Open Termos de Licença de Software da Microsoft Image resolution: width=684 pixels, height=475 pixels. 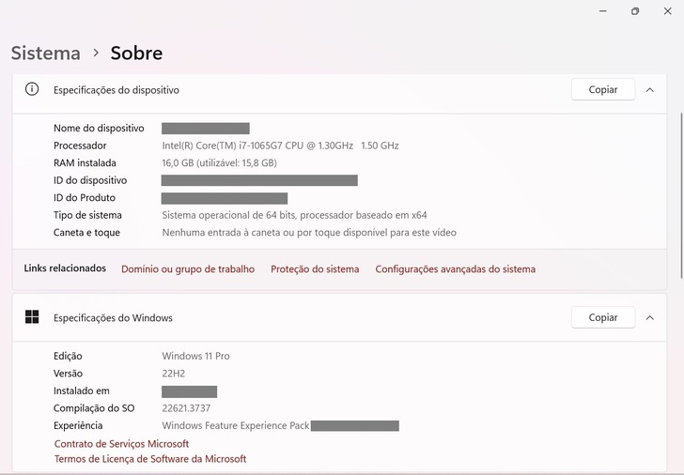[150, 459]
